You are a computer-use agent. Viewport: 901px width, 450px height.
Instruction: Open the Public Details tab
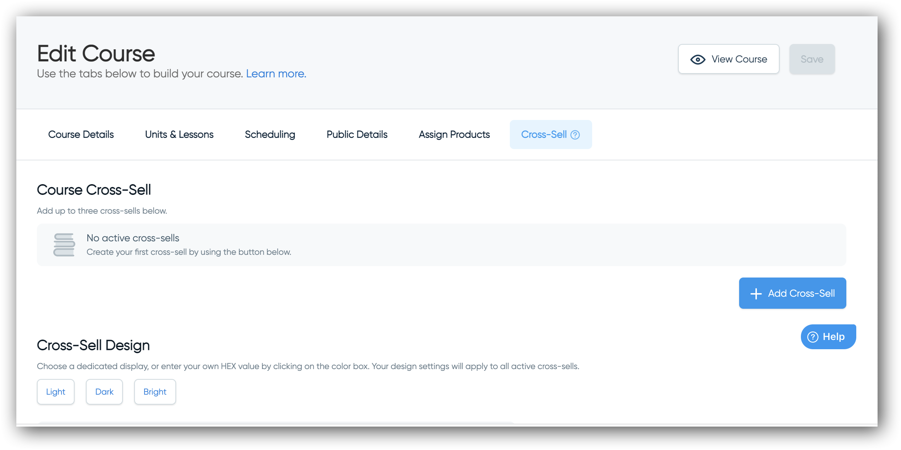click(x=357, y=135)
